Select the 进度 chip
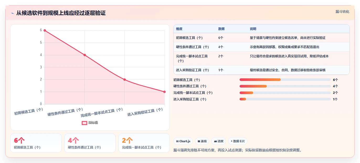 [x=219, y=141]
